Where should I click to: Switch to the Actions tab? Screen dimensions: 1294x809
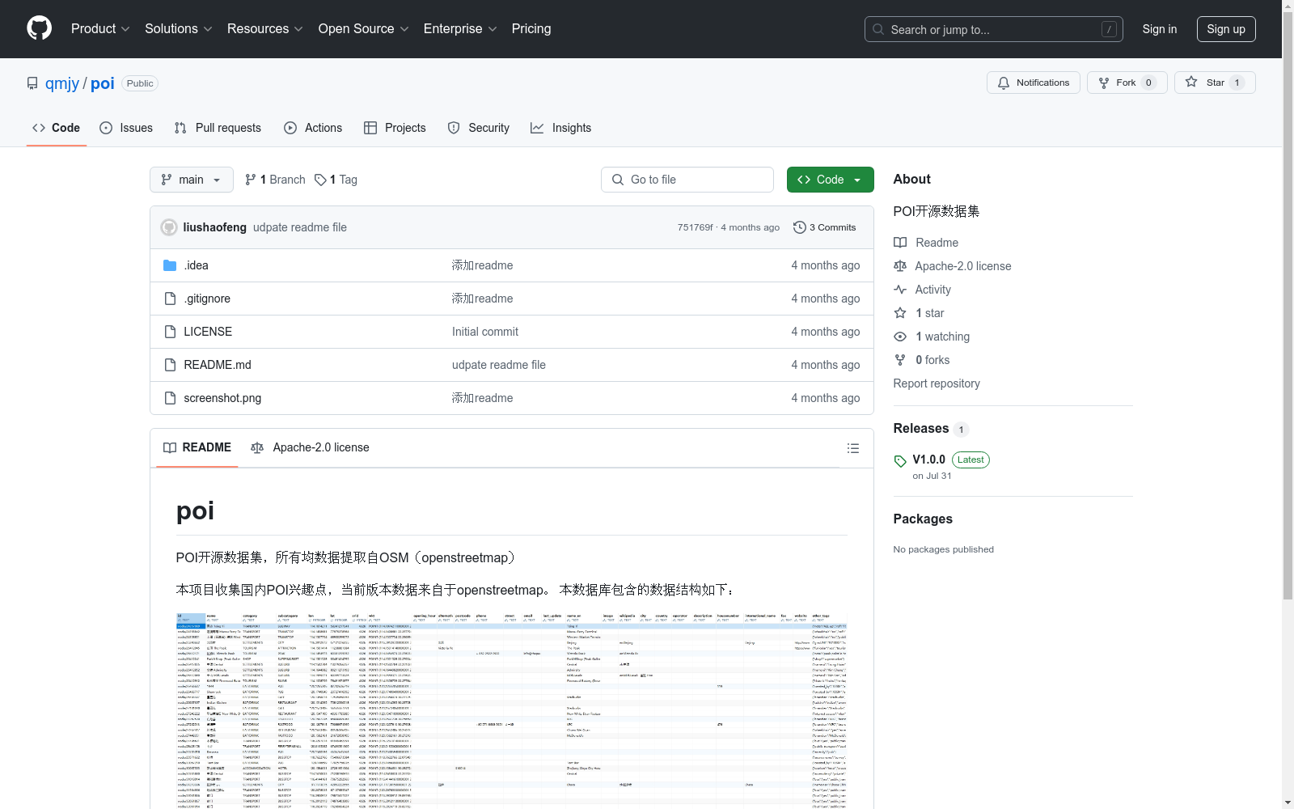tap(313, 128)
